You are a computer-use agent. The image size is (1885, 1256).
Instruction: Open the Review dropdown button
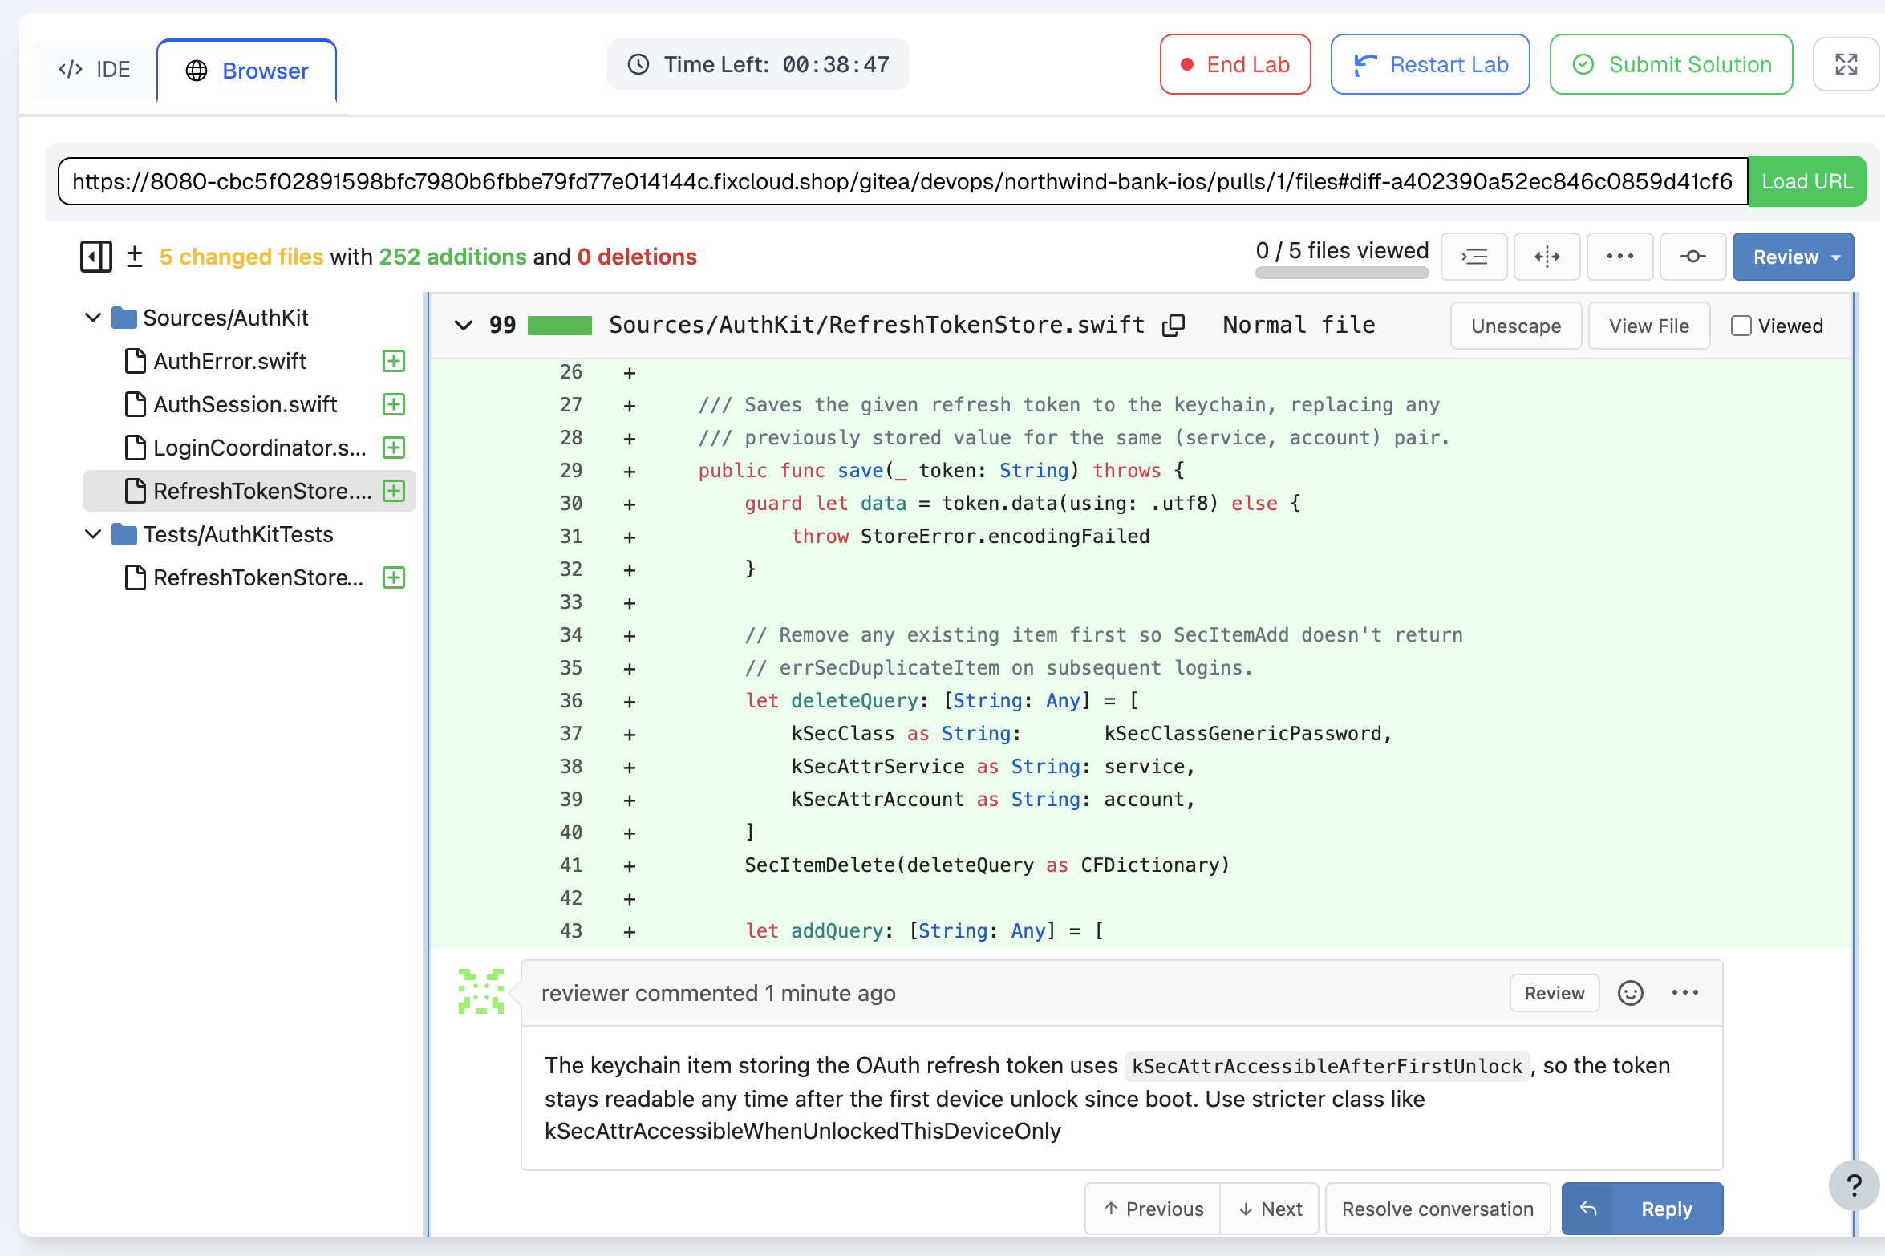click(x=1793, y=257)
